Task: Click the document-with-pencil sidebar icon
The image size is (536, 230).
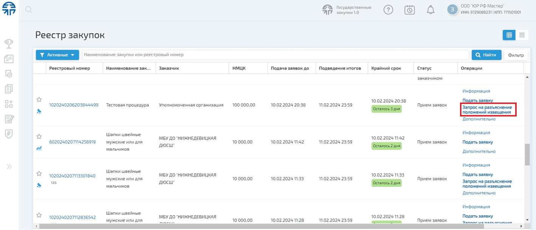Action: [9, 119]
